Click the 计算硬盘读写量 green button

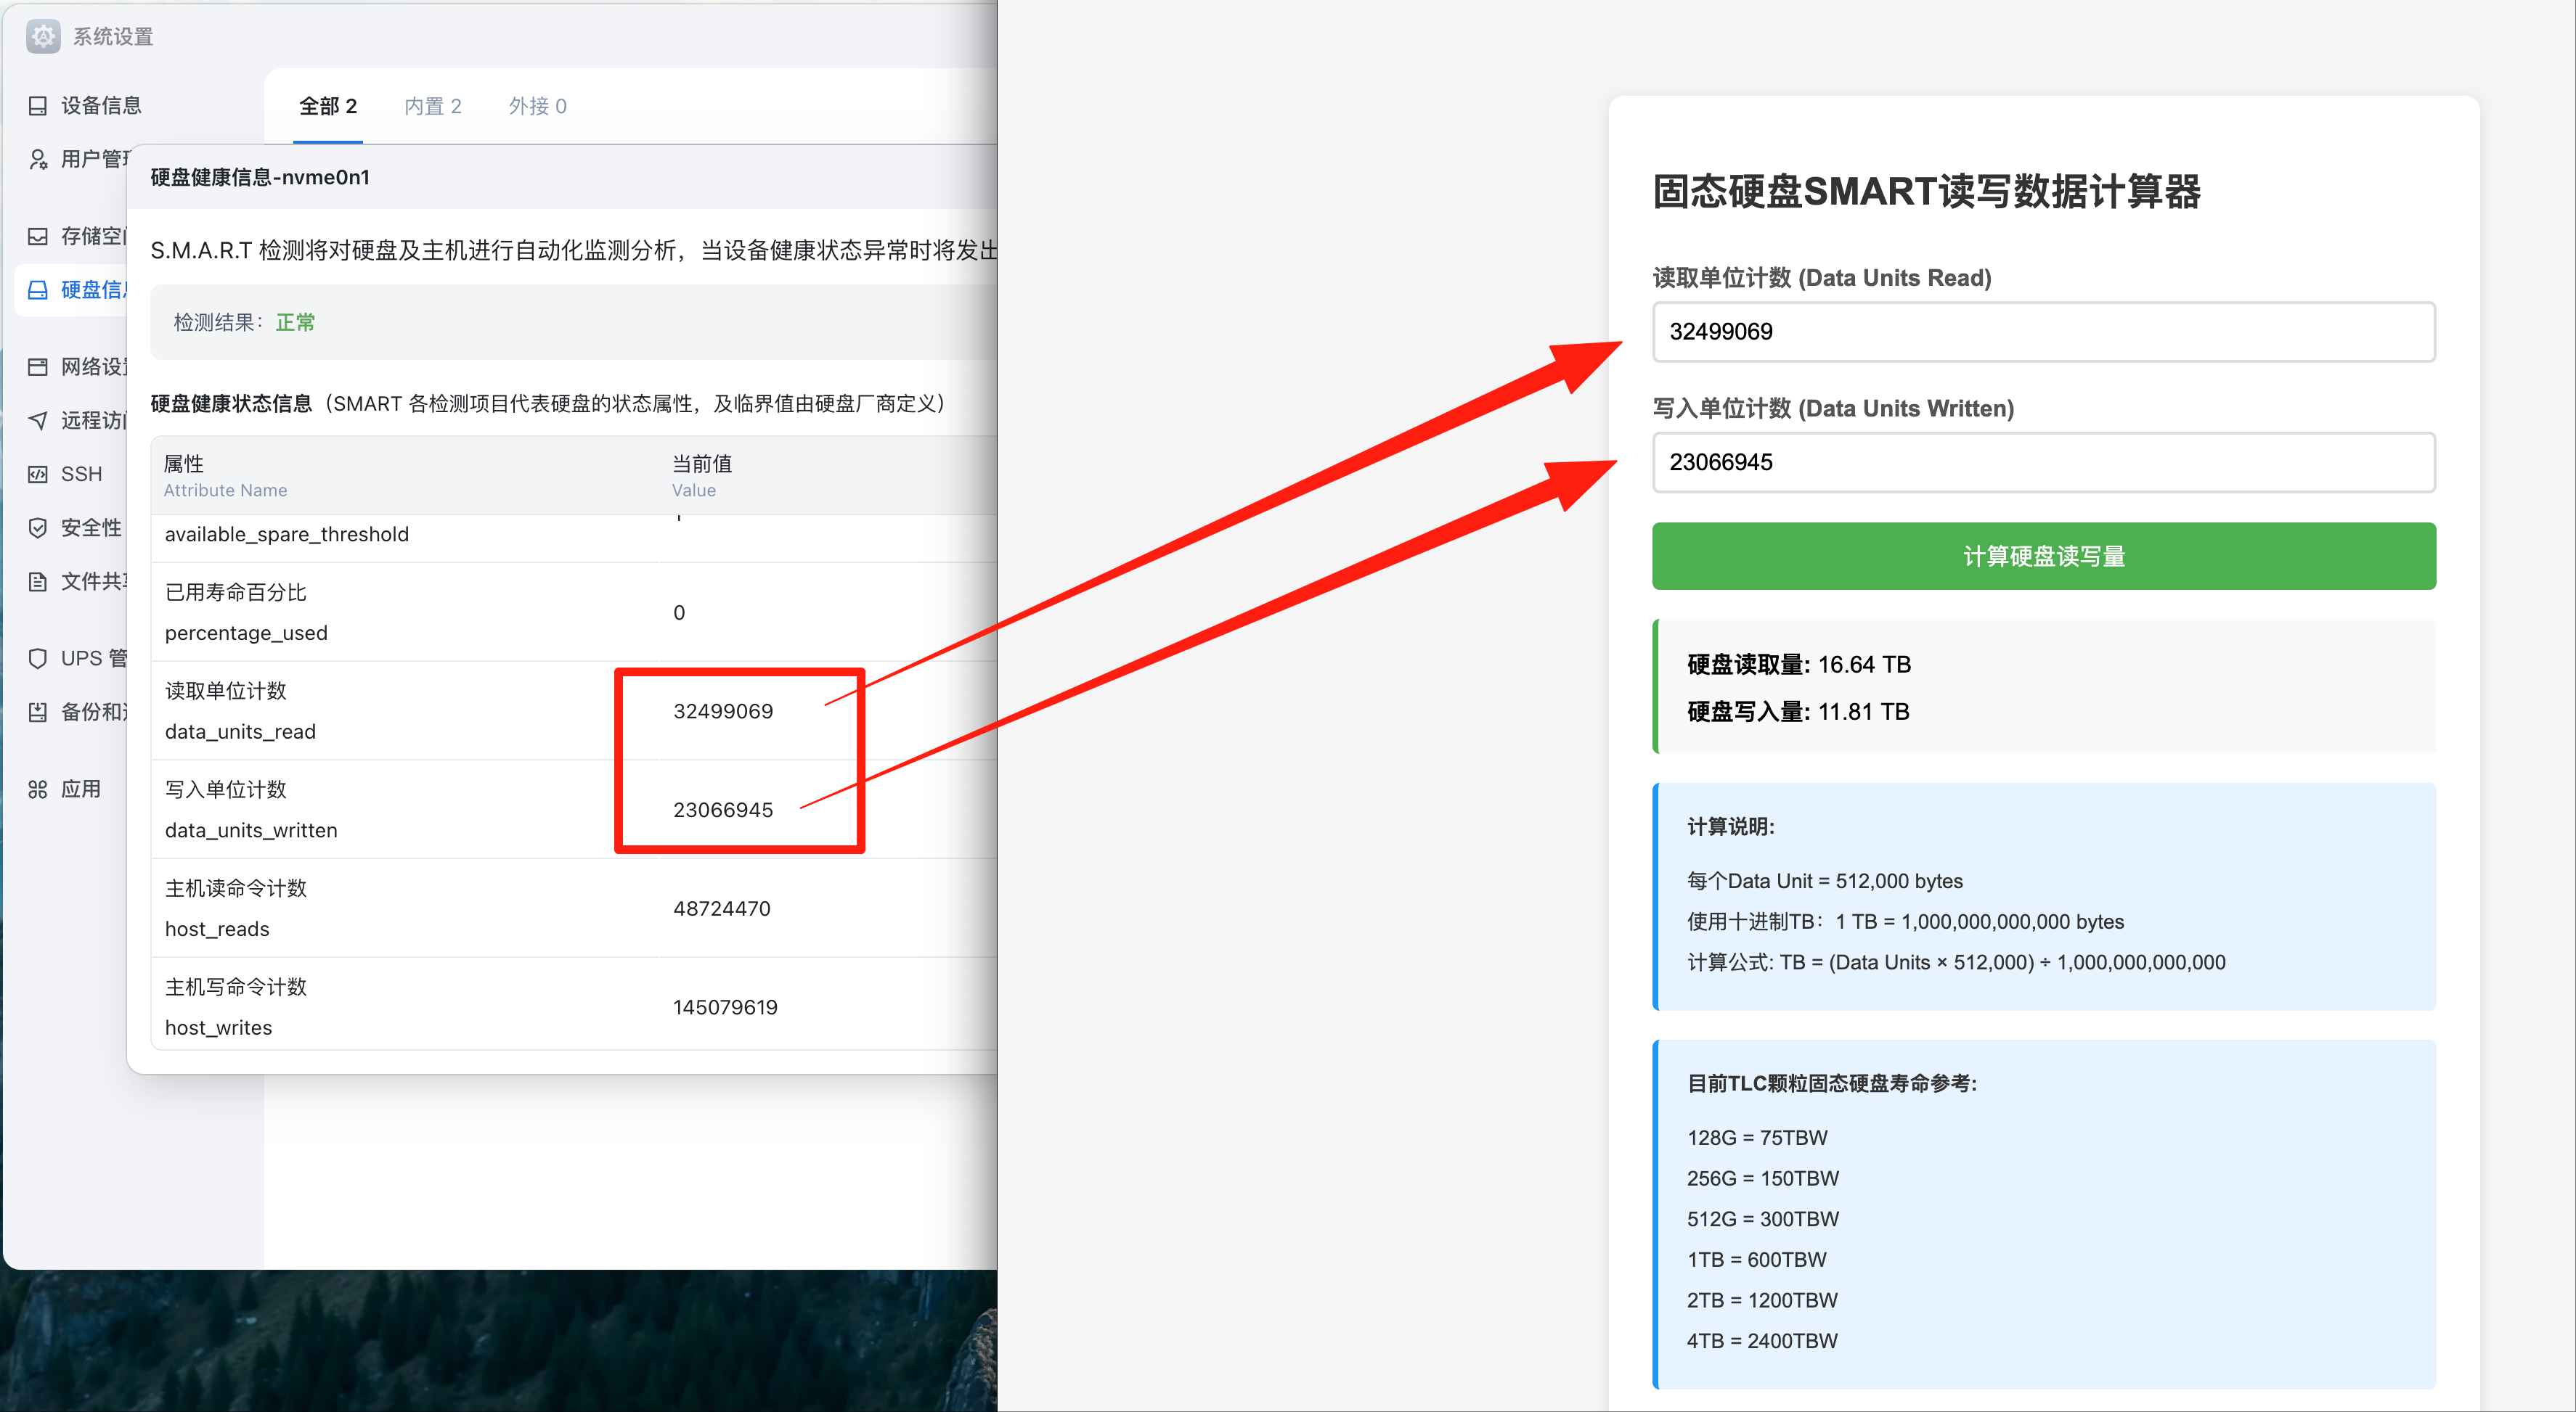click(2043, 556)
